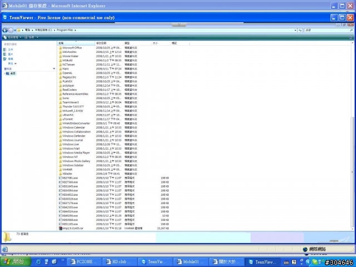The width and height of the screenshot is (356, 267).
Task: Select the Microsoft Office folder icon
Action: [x=61, y=48]
